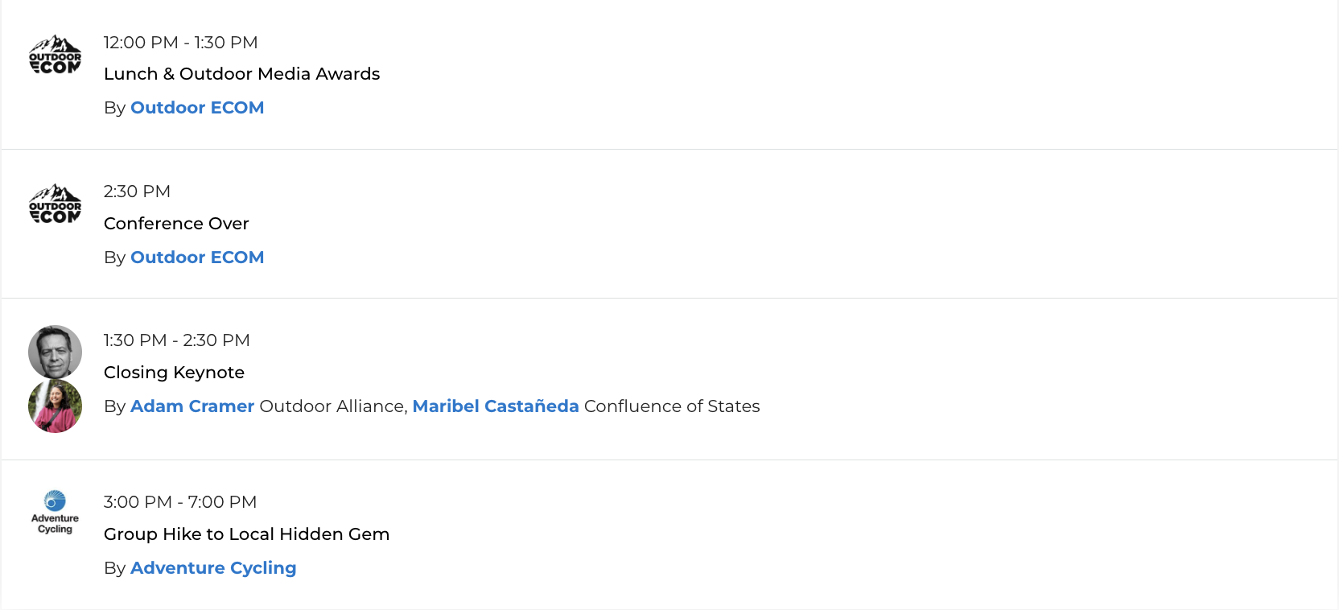
Task: Open Group Hike to Local Hidden Gem
Action: [x=246, y=534]
